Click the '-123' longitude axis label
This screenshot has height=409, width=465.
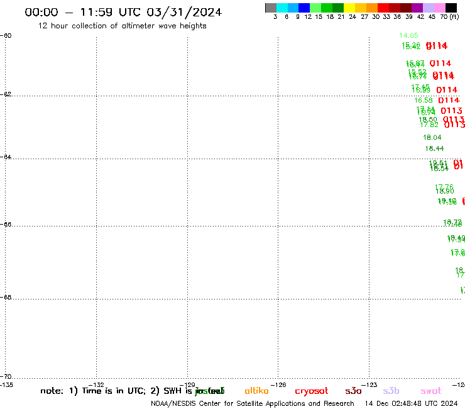tap(369, 385)
